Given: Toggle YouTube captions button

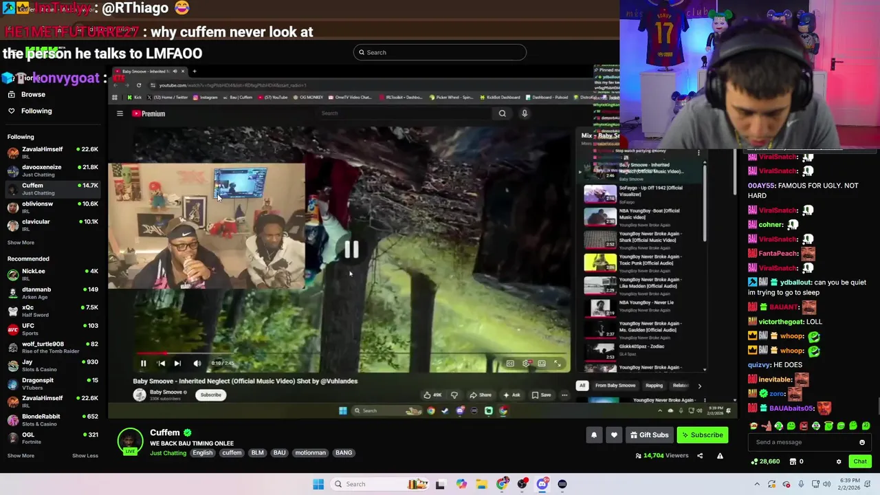Looking at the screenshot, I should point(510,364).
